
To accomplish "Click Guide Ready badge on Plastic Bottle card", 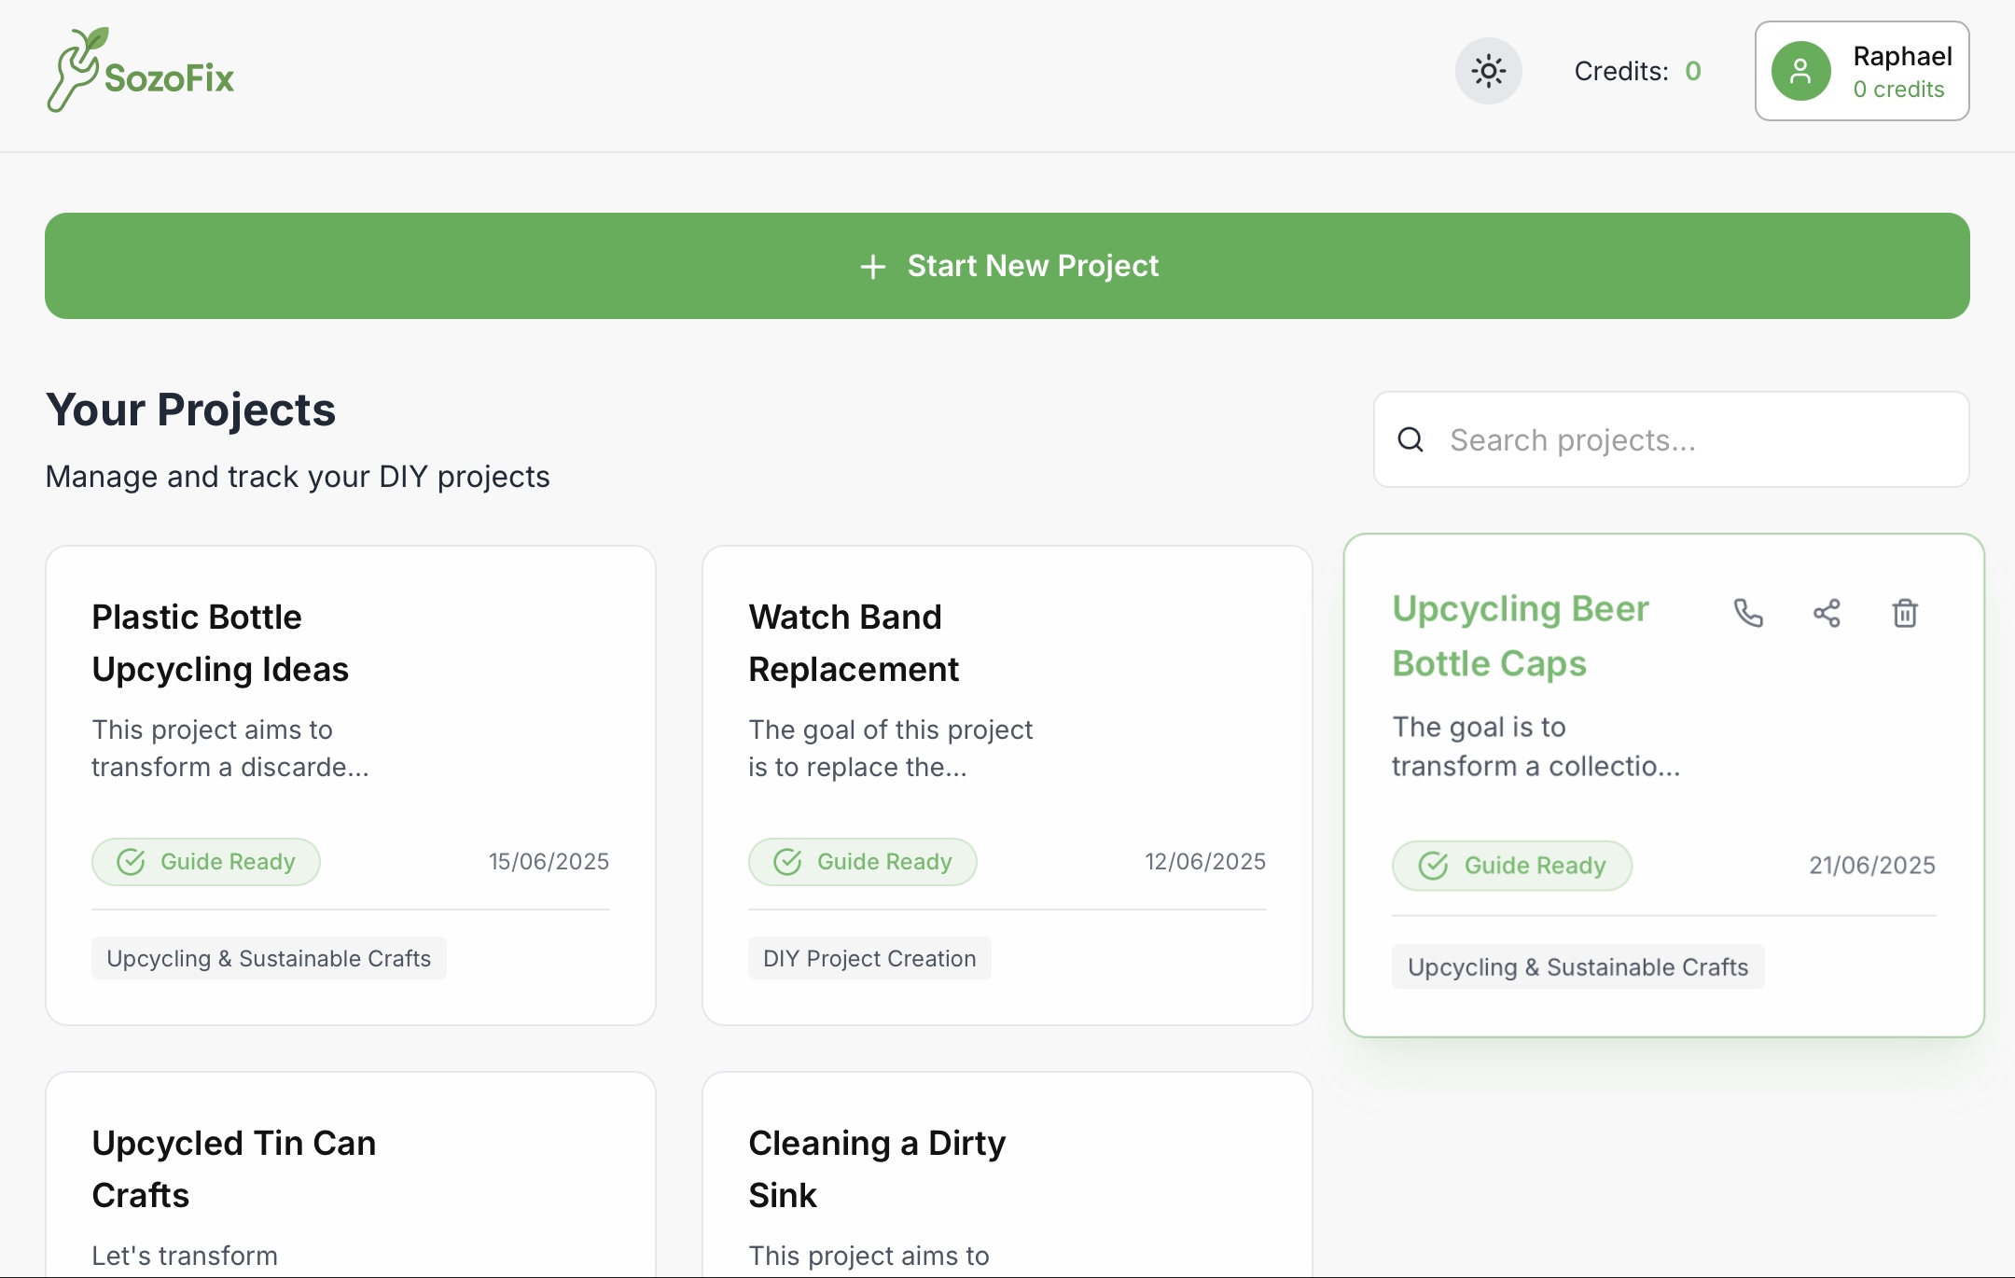I will pos(206,862).
